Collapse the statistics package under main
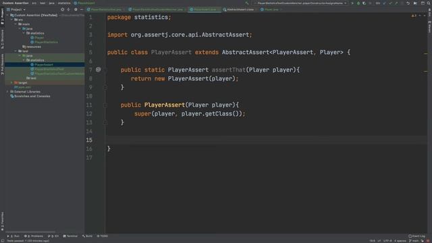 pos(24,33)
